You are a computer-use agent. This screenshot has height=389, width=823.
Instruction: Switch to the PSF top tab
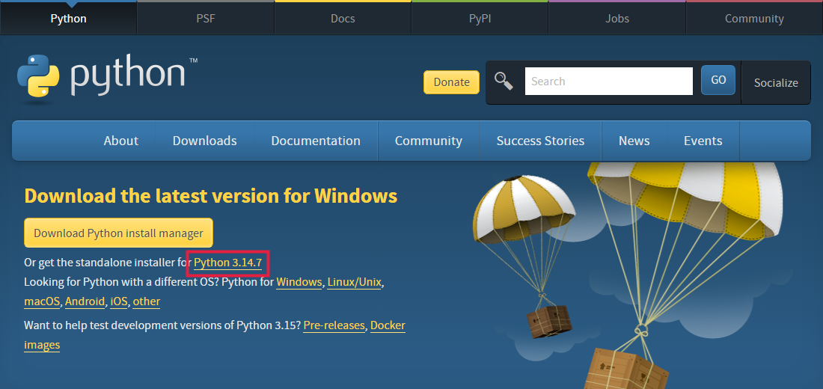206,19
